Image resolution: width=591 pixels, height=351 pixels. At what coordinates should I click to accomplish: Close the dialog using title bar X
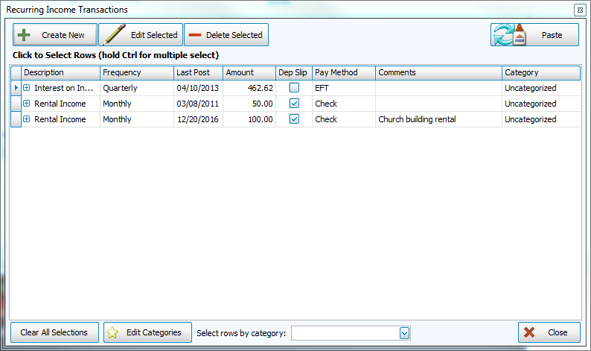point(579,10)
